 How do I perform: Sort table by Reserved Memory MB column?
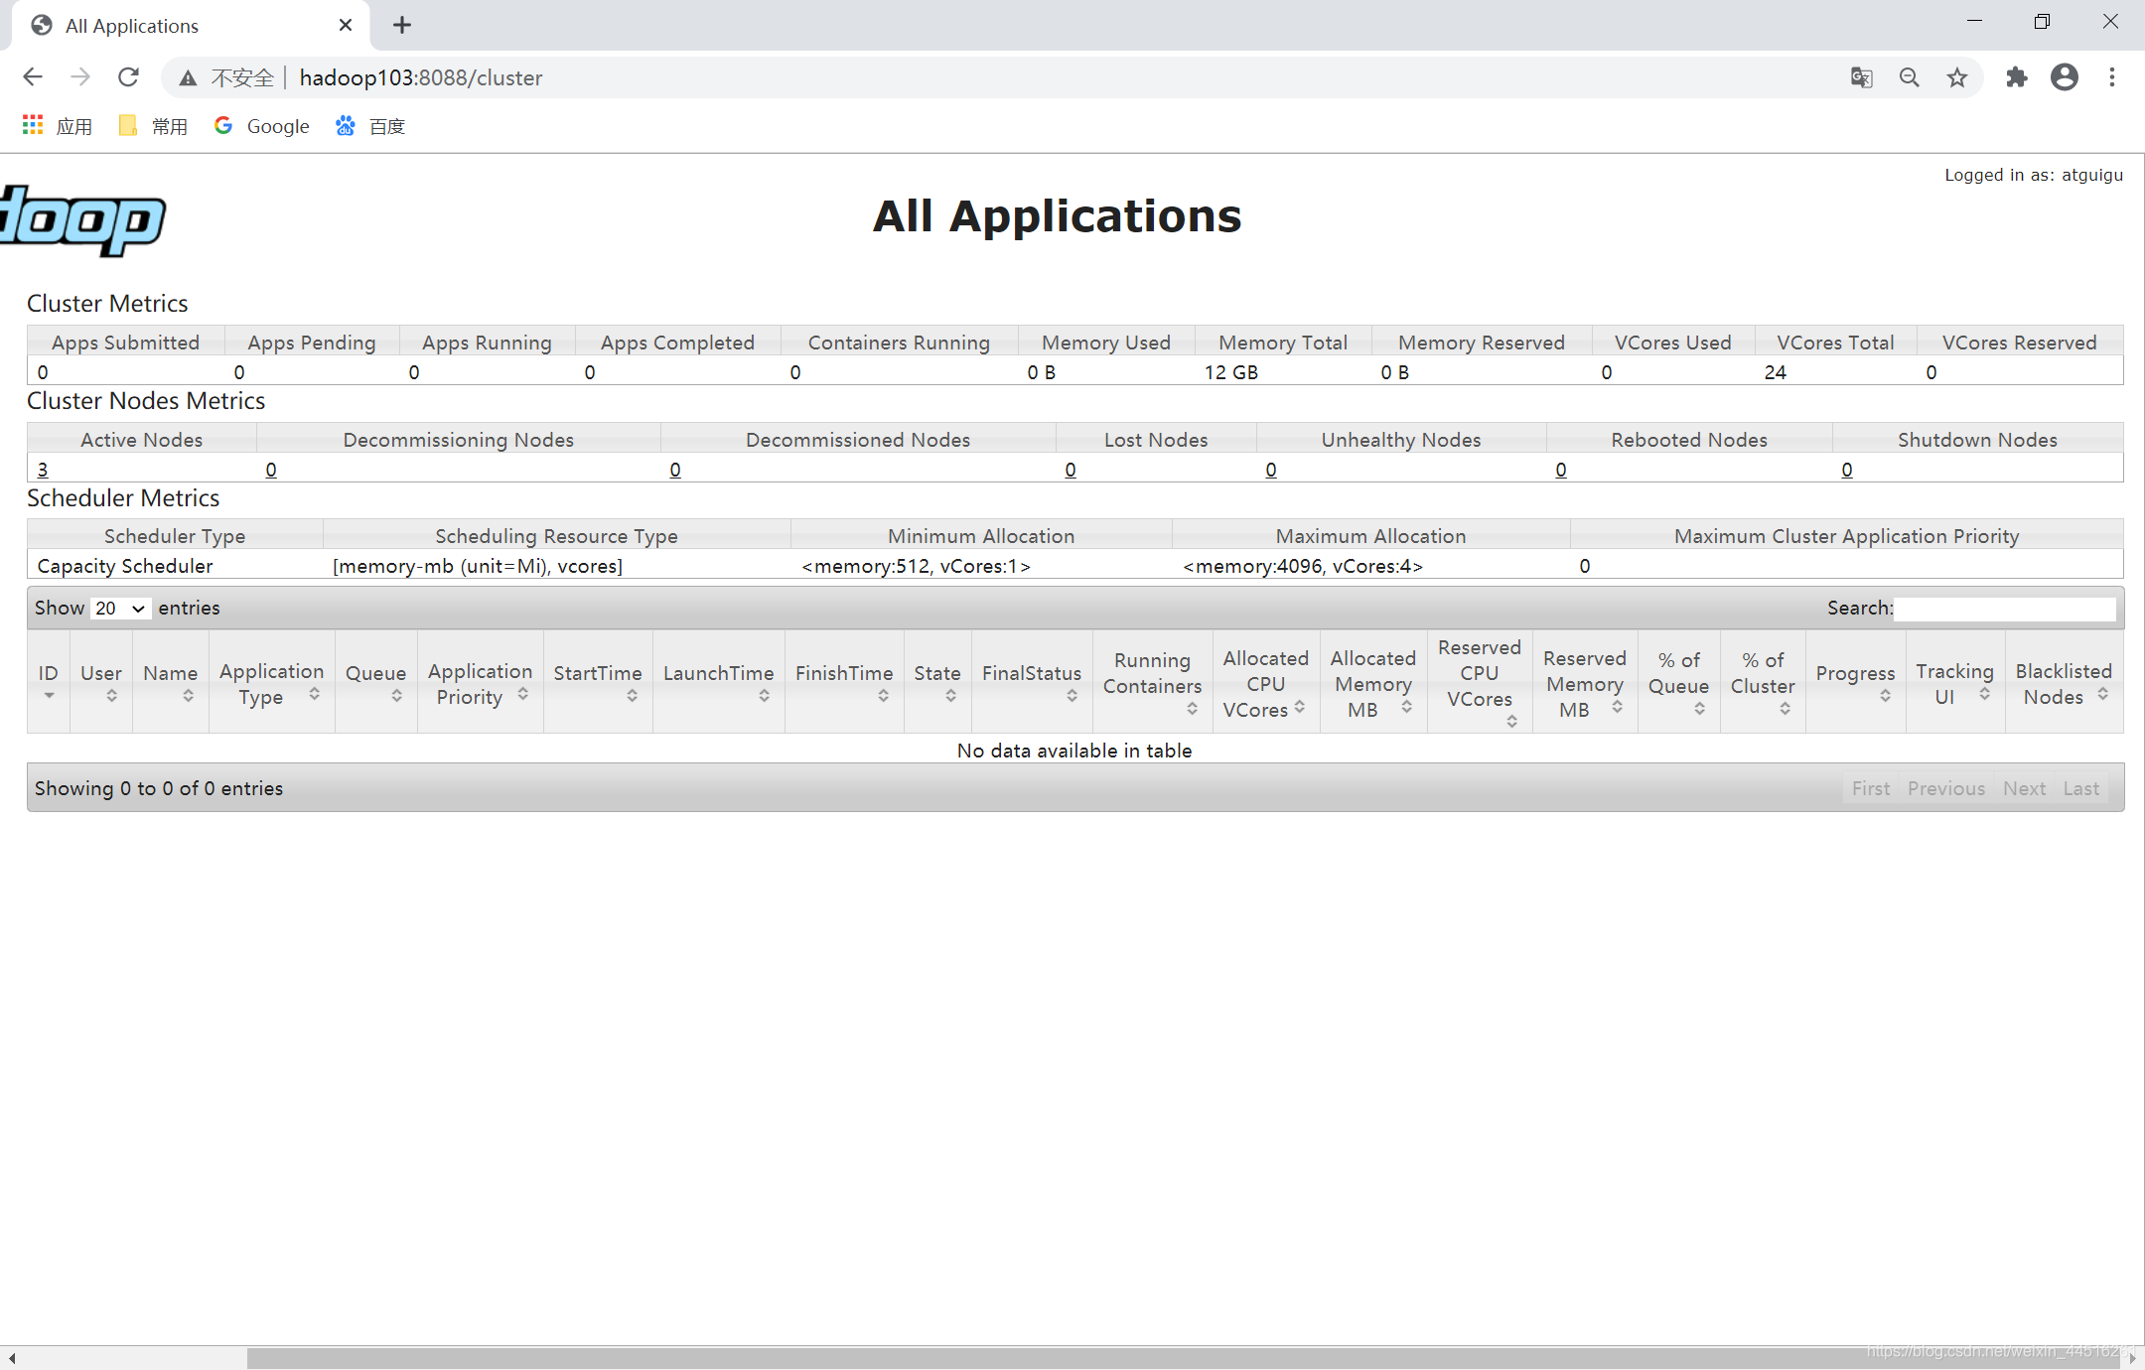pos(1585,682)
